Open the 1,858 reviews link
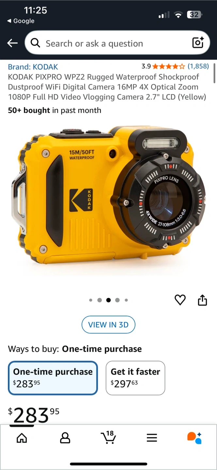217x470 pixels. (198, 66)
